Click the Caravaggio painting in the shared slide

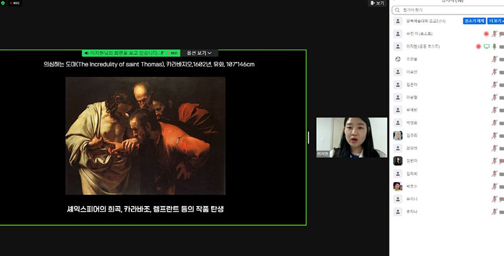point(145,135)
